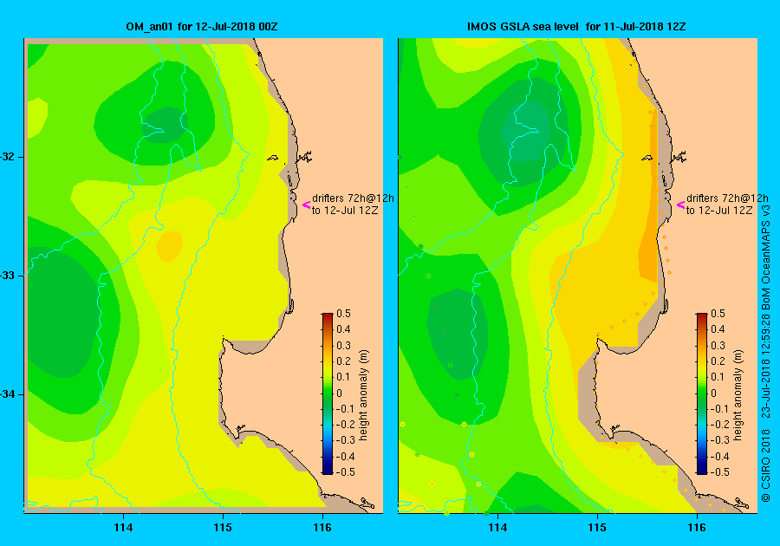Click the height anomaly (m) label on IMOS GSLA map
Screen dimensions: 780x546
[x=738, y=395]
